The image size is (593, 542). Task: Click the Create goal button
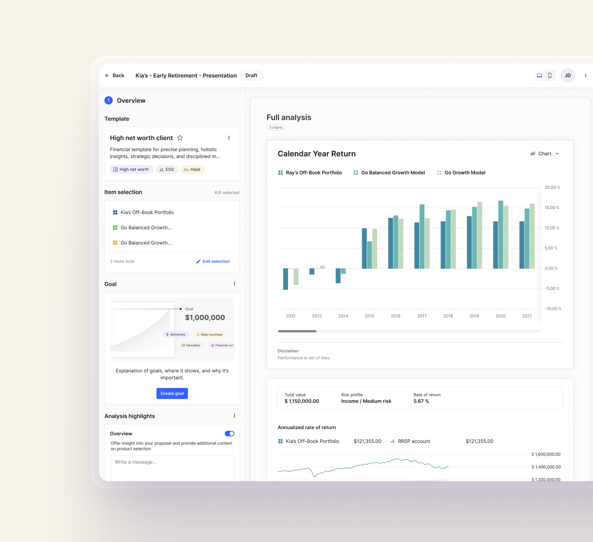click(172, 393)
